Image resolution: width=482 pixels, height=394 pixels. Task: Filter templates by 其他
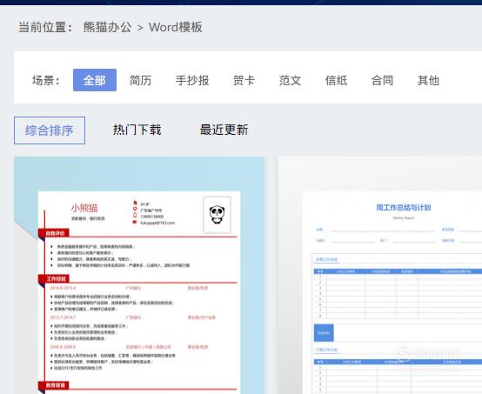428,81
